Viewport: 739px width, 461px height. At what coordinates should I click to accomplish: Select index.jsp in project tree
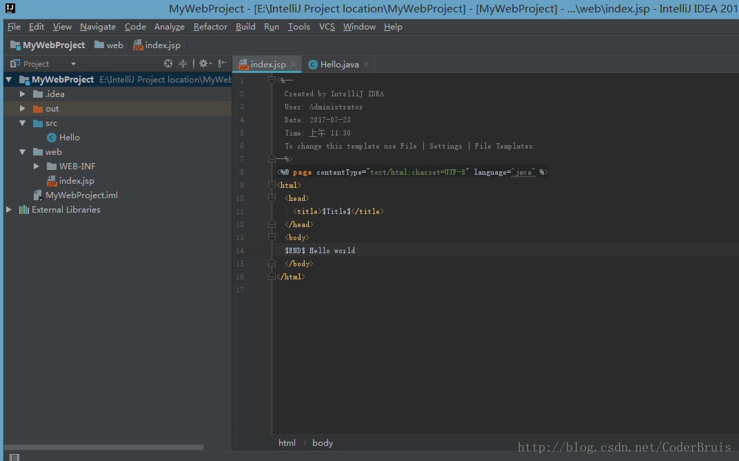[77, 181]
